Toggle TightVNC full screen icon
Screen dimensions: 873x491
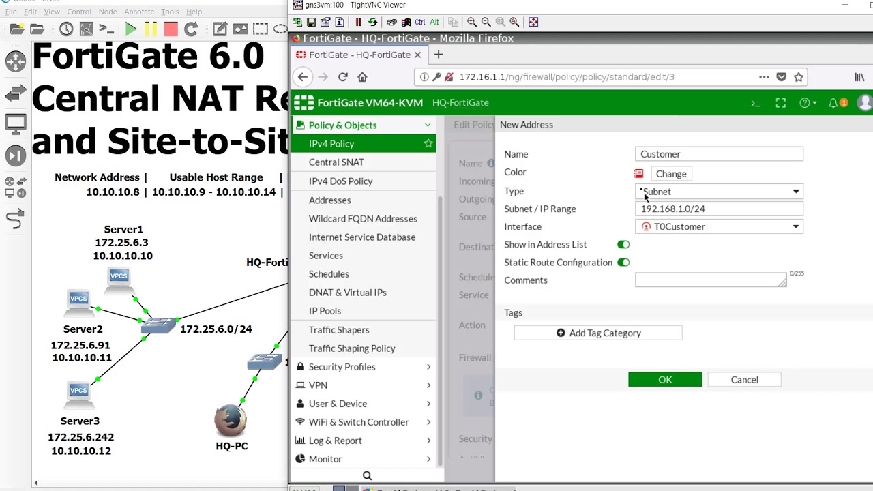click(x=533, y=22)
